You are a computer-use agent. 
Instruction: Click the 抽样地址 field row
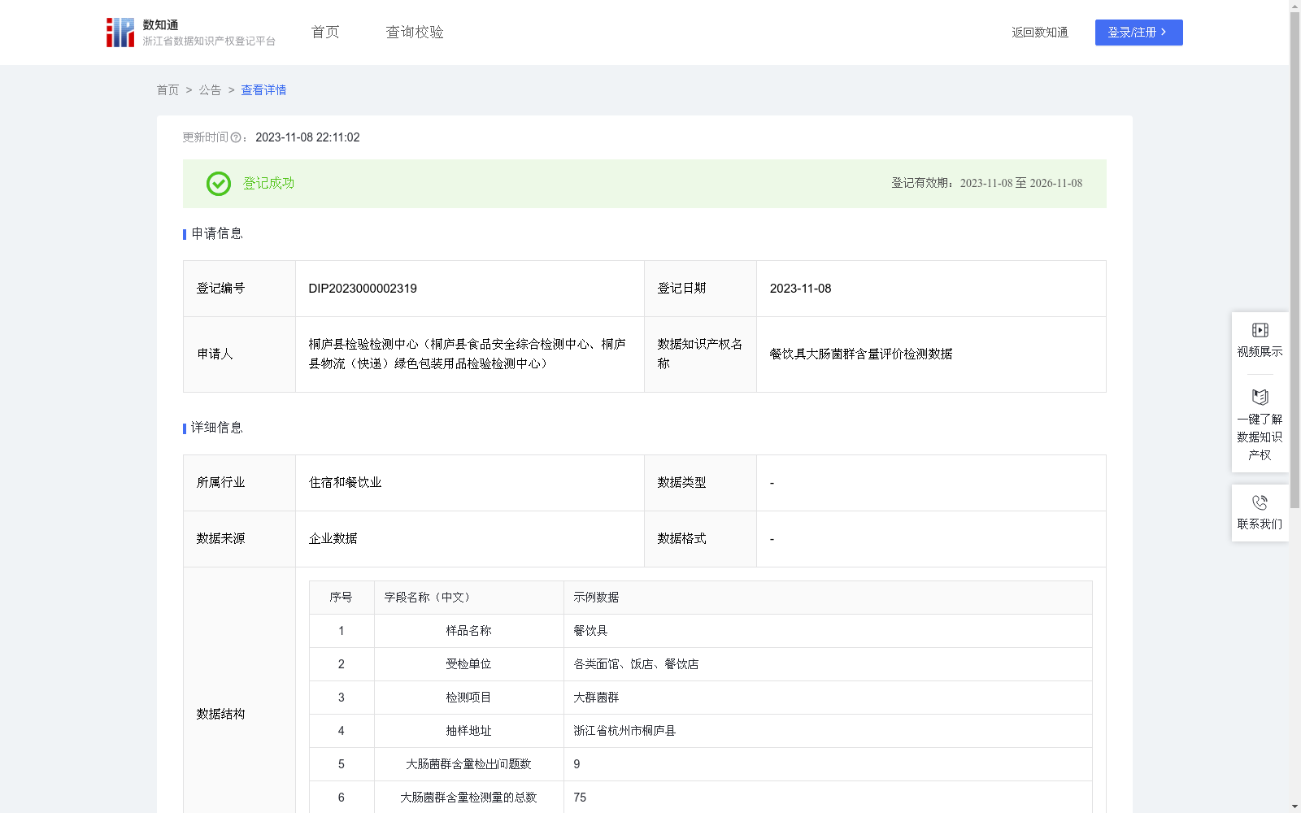click(x=700, y=731)
